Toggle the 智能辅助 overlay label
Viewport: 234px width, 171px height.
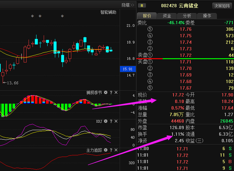109,12
